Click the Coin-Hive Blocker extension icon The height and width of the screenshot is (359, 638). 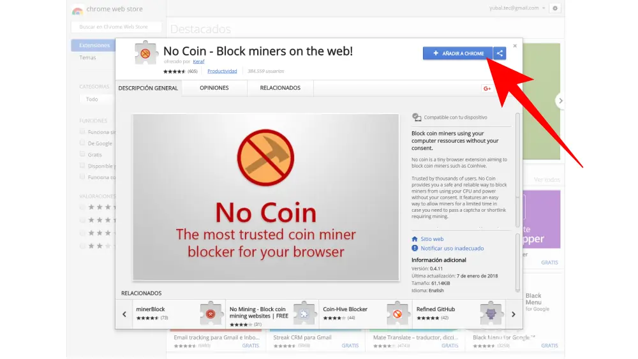pyautogui.click(x=397, y=314)
